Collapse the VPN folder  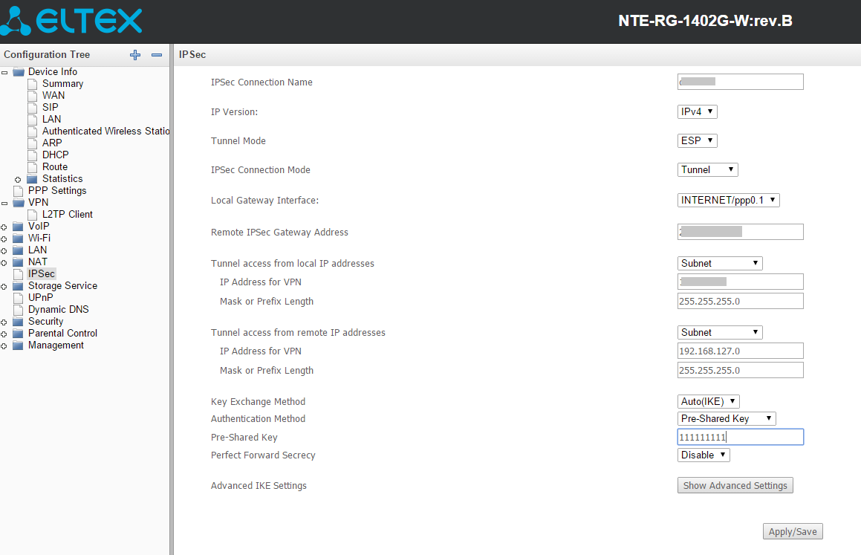tap(4, 203)
